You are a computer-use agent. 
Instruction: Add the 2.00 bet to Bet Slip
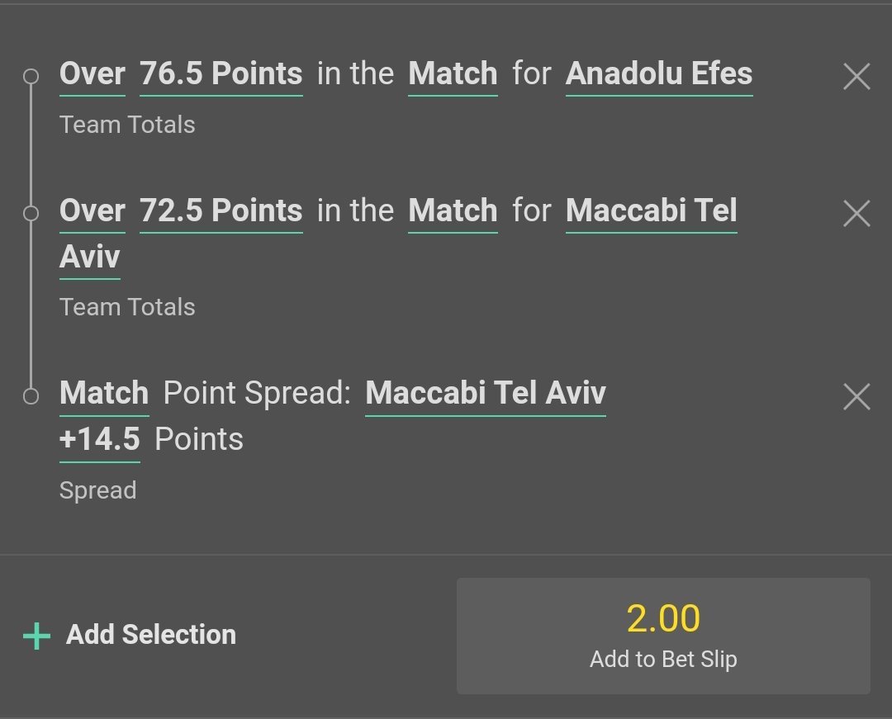coord(663,636)
